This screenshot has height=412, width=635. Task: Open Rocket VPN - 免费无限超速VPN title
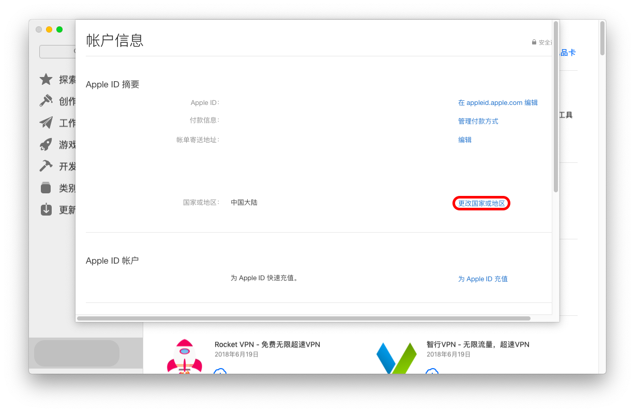267,345
